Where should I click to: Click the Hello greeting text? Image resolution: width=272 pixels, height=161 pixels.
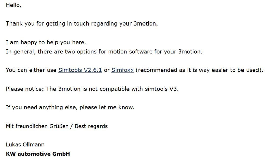point(13,5)
